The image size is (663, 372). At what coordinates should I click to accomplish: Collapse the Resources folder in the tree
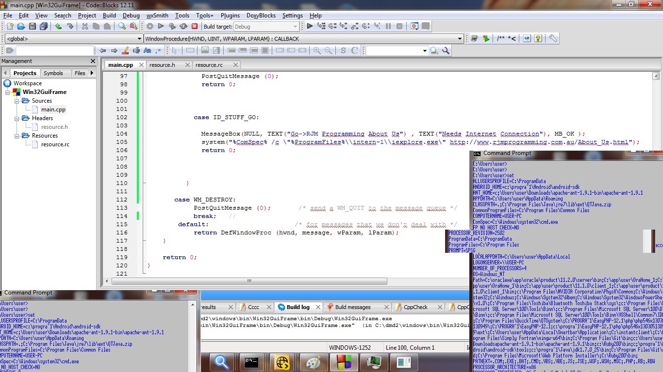(x=17, y=136)
